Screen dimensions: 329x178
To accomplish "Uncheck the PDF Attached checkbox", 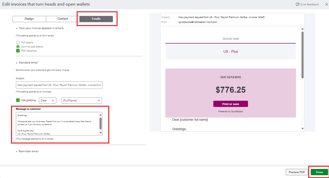I will (x=18, y=51).
